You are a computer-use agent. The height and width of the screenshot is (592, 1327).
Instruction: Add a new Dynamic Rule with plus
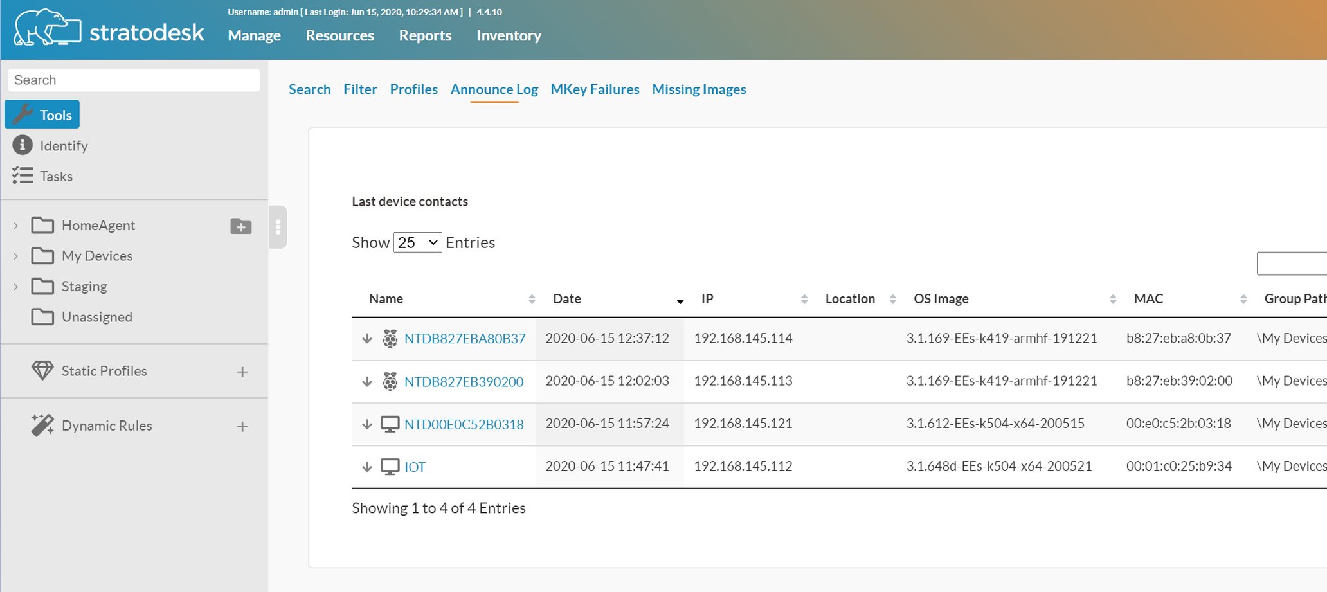click(242, 426)
